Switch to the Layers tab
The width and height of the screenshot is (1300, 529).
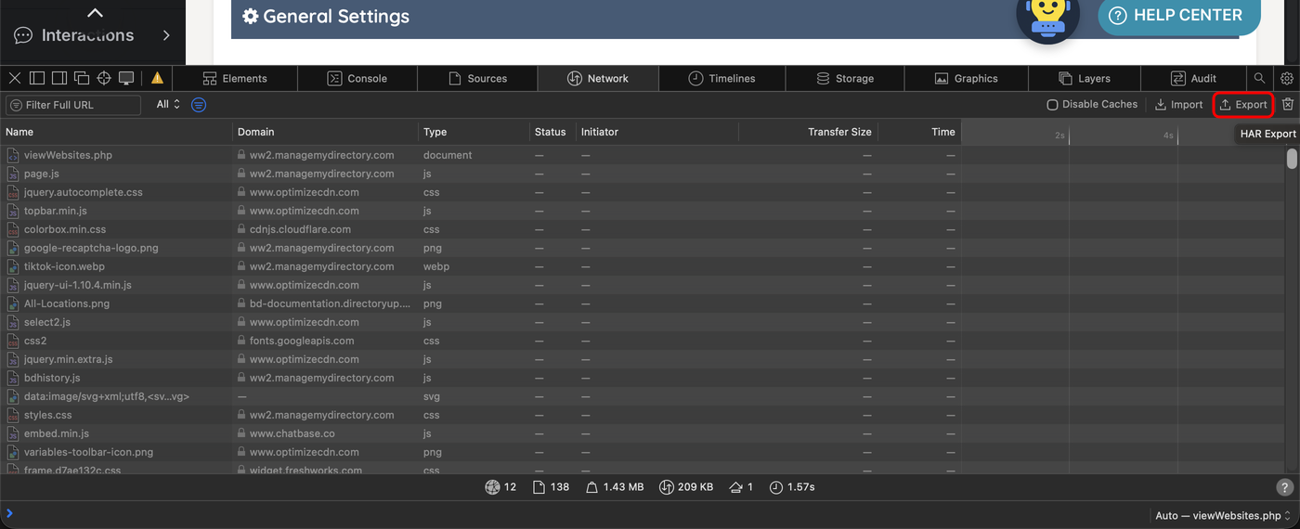click(1084, 79)
